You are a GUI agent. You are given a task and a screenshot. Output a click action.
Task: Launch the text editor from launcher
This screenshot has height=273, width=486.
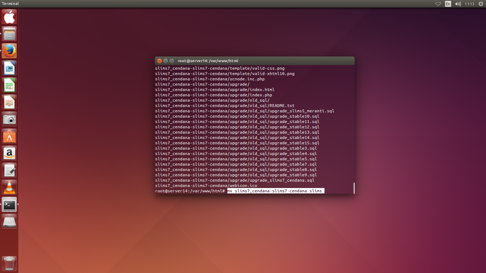(9, 170)
